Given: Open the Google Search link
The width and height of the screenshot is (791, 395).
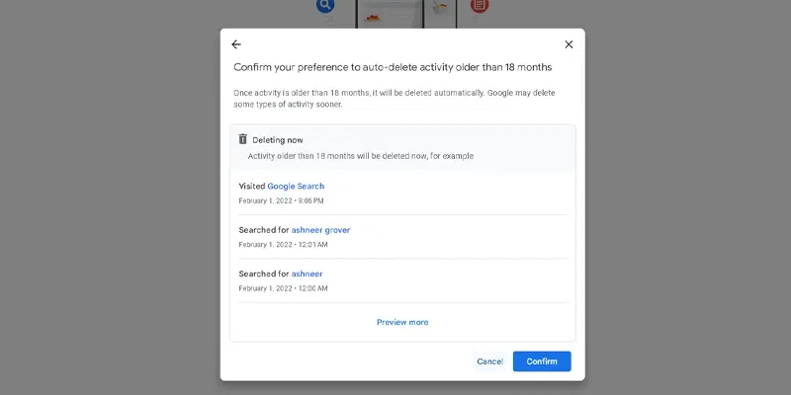Looking at the screenshot, I should [x=296, y=186].
